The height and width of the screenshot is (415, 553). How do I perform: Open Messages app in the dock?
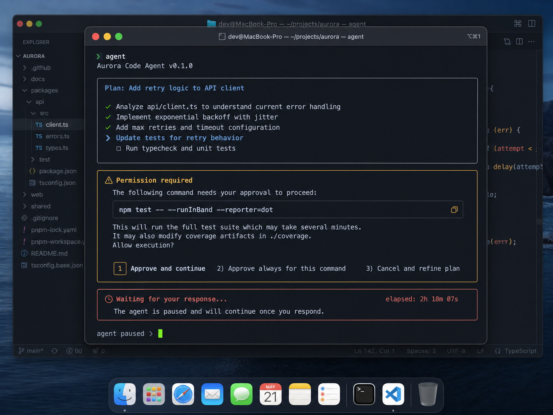tap(241, 394)
